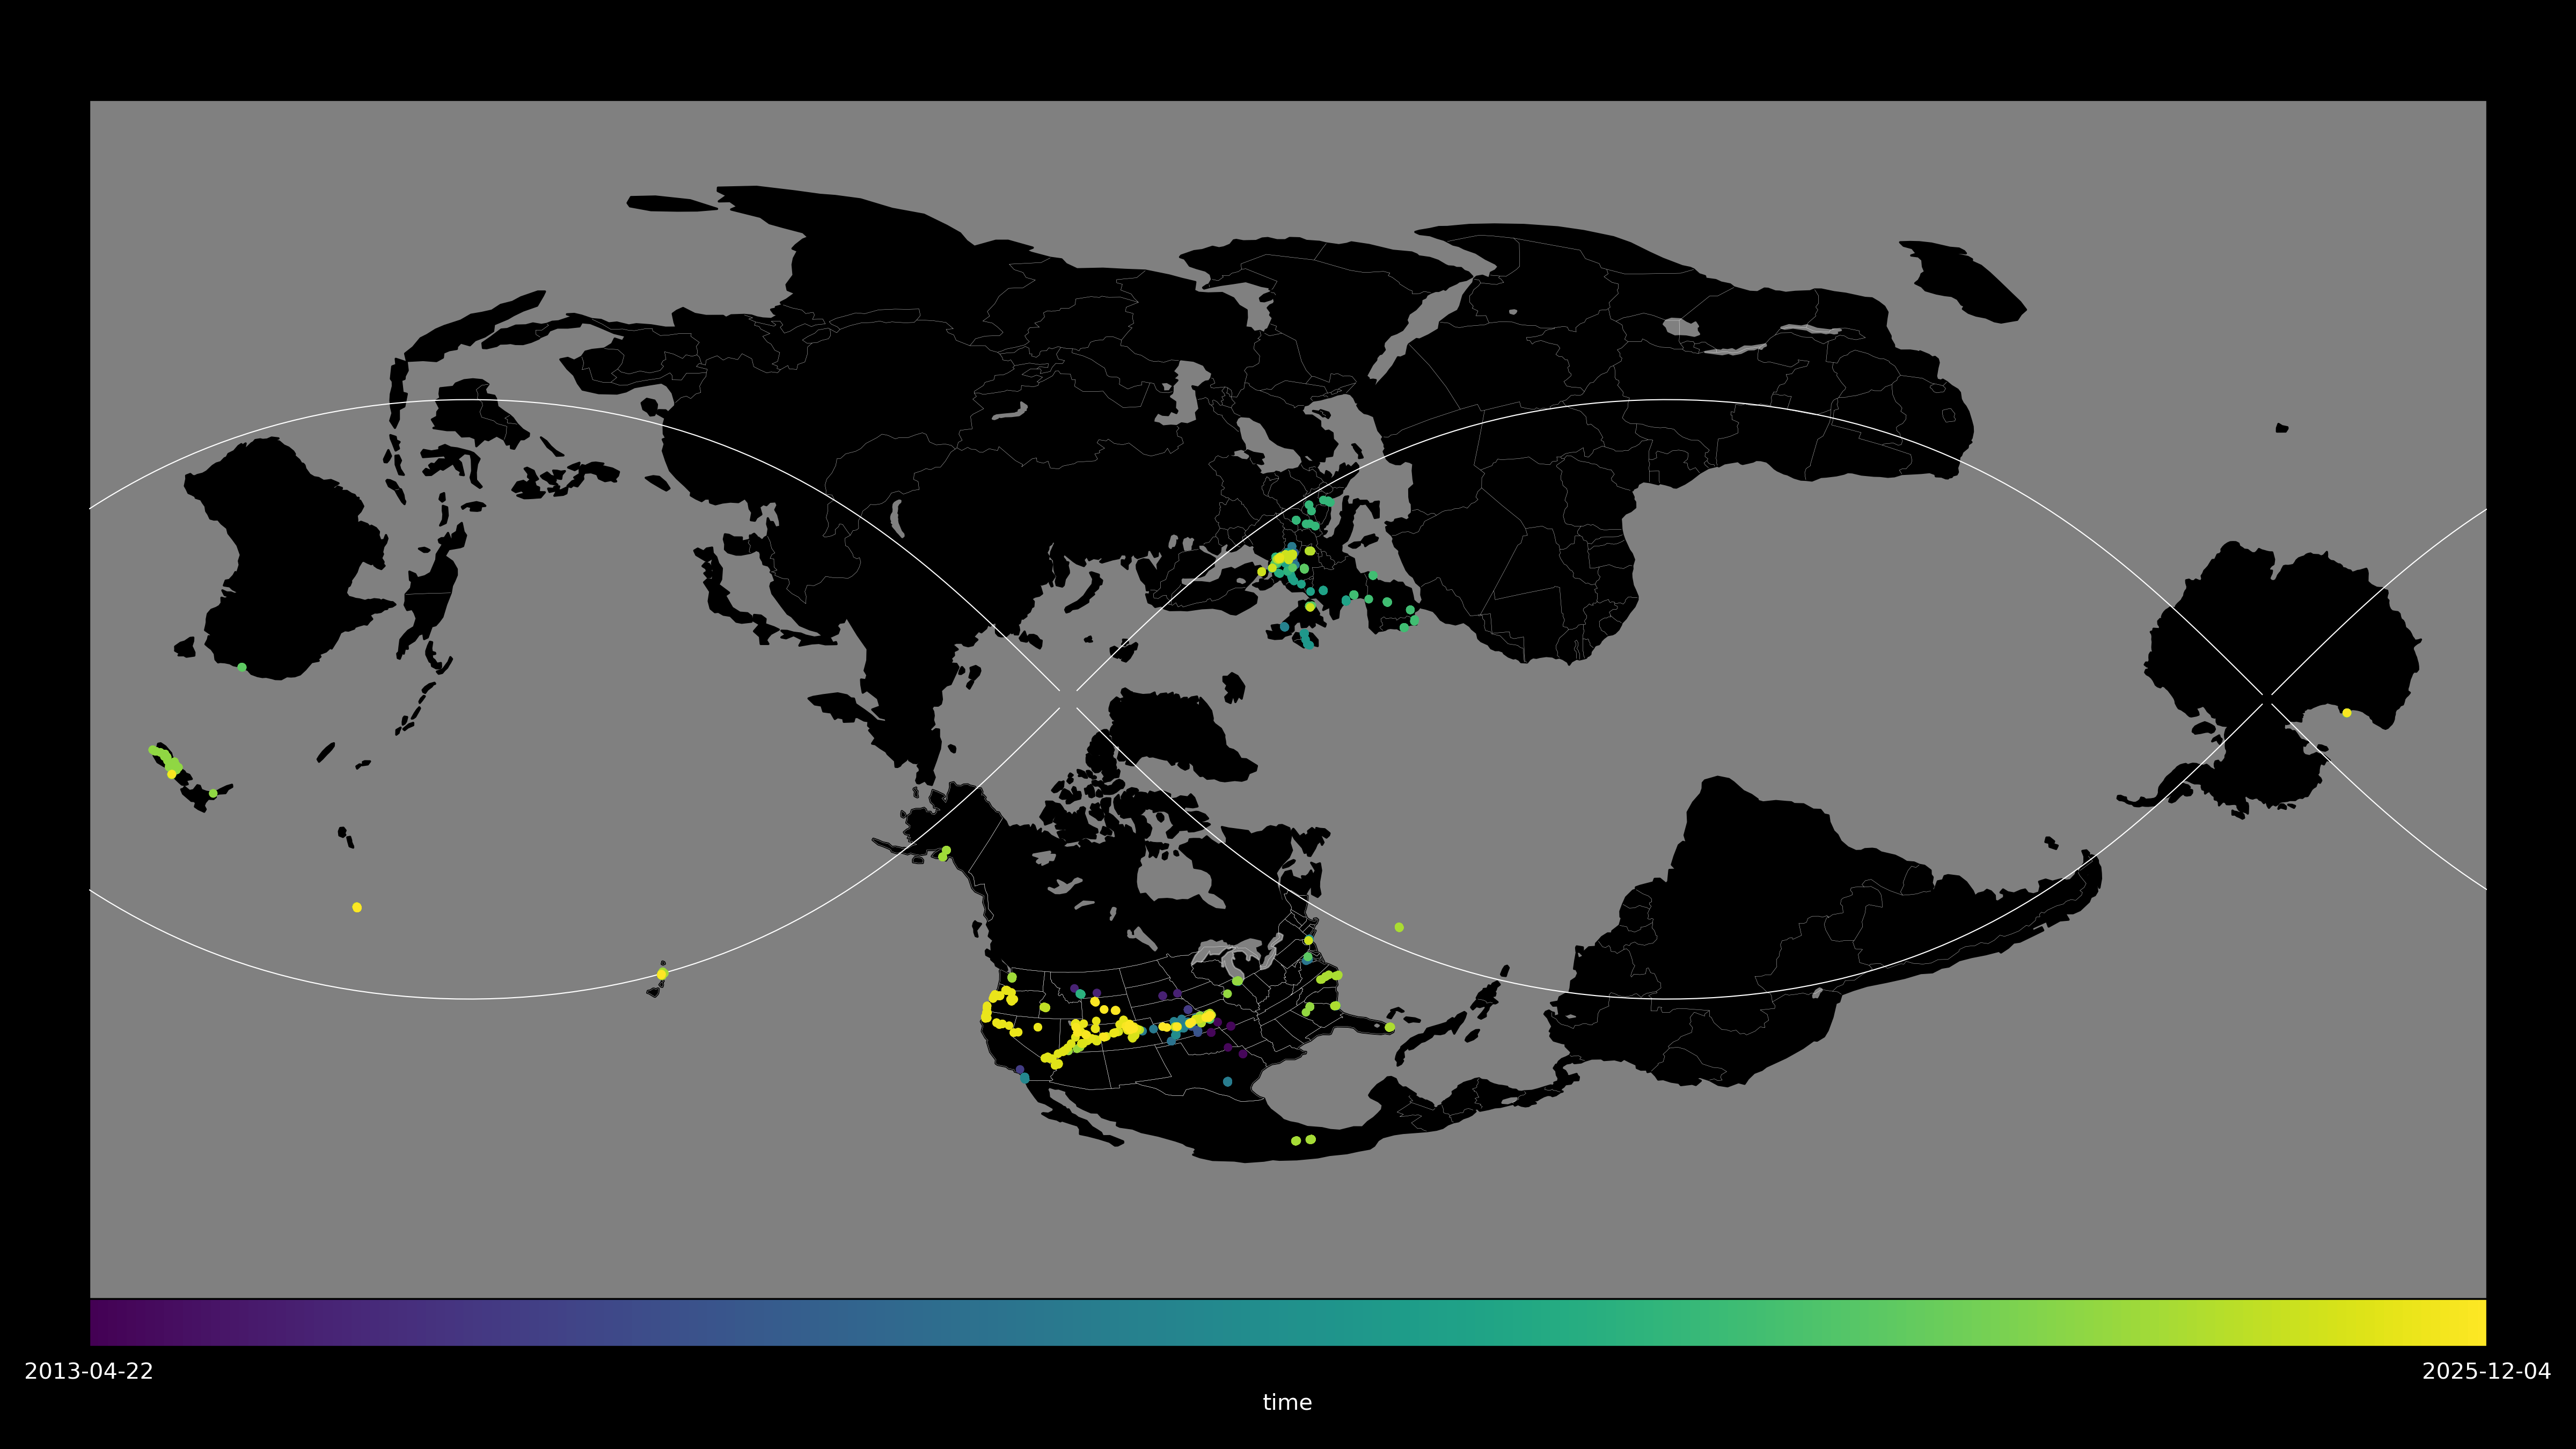Click the 2025-12-04 end date label
The width and height of the screenshot is (2576, 1449).
tap(2486, 1371)
